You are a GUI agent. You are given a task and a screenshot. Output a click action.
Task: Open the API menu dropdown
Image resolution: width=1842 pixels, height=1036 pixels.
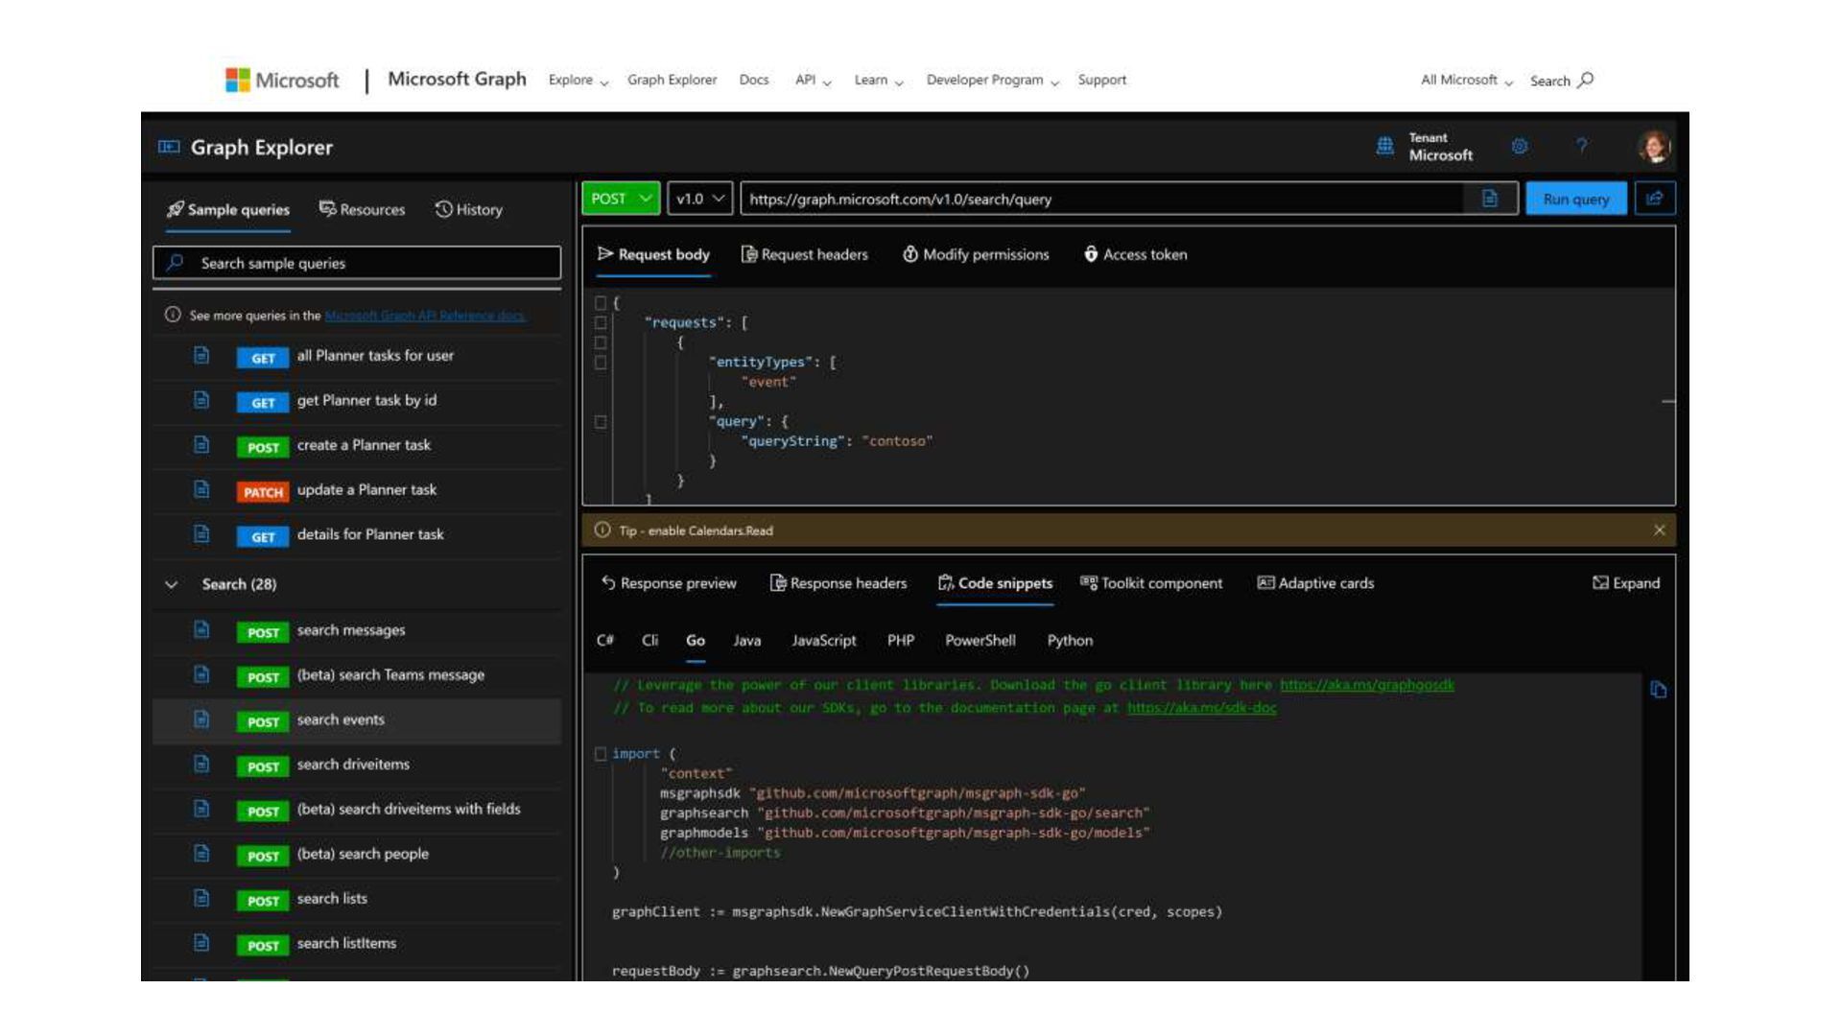813,81
